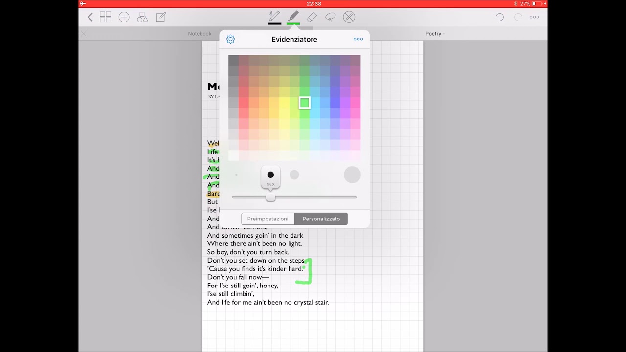Choose the medium gray size dot
Screen dimensions: 626x352
point(294,175)
